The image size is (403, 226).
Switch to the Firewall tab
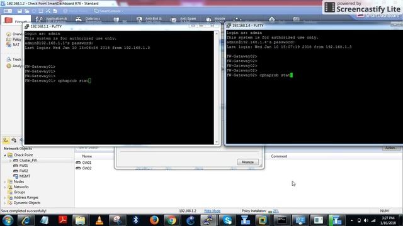15,20
